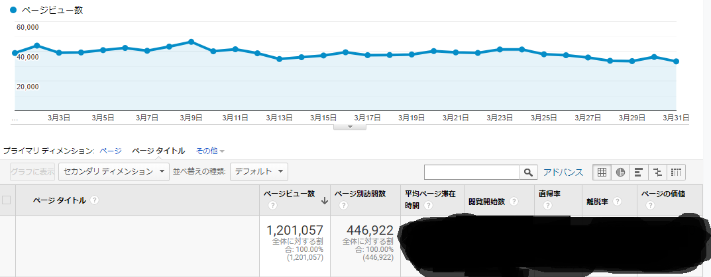Image resolution: width=711 pixels, height=277 pixels.
Task: Tick the select-all checkbox in table header
Action: (x=7, y=200)
